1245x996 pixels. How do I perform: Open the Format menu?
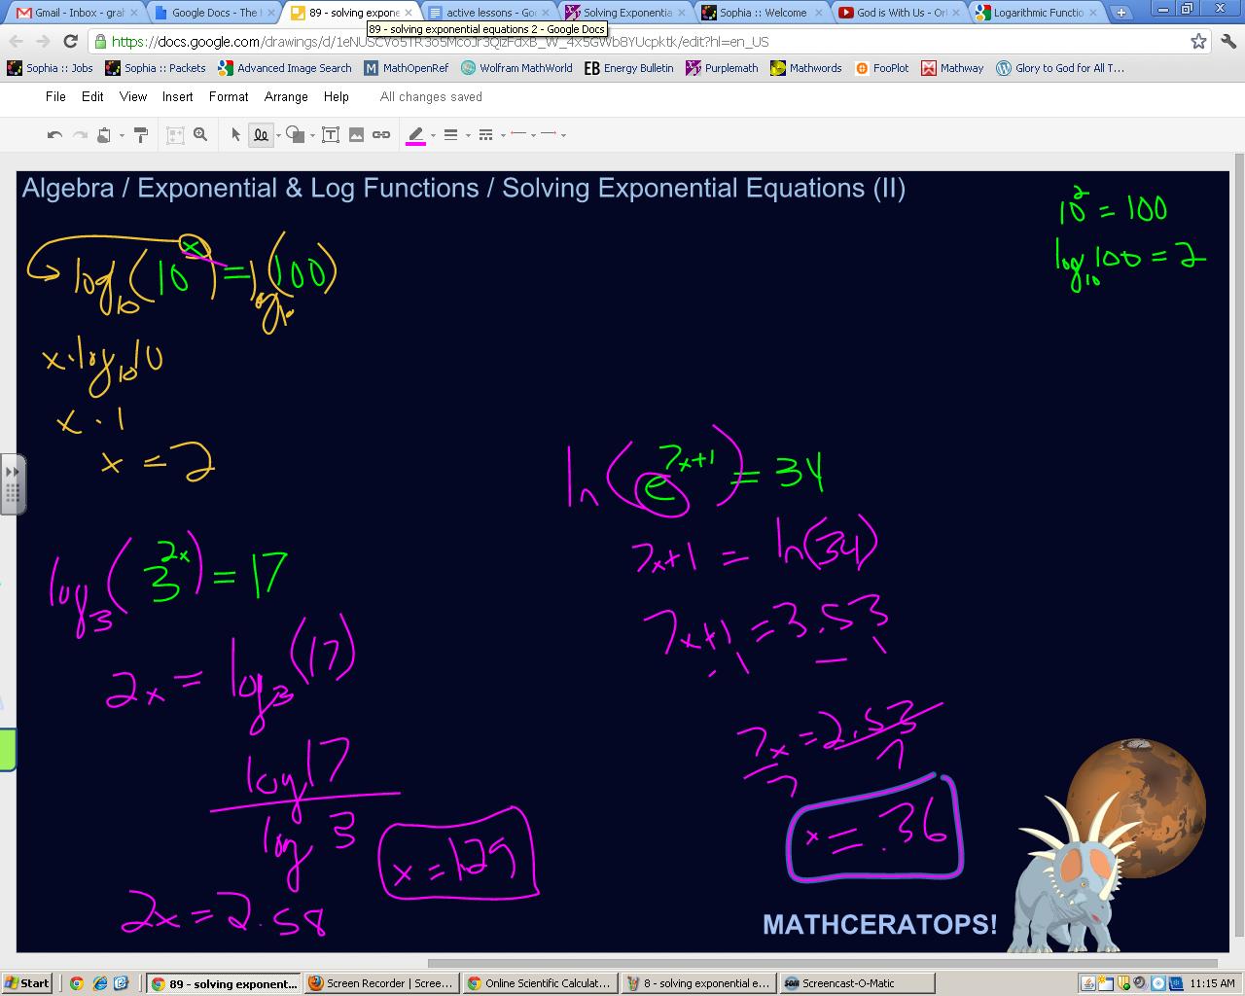(x=228, y=96)
